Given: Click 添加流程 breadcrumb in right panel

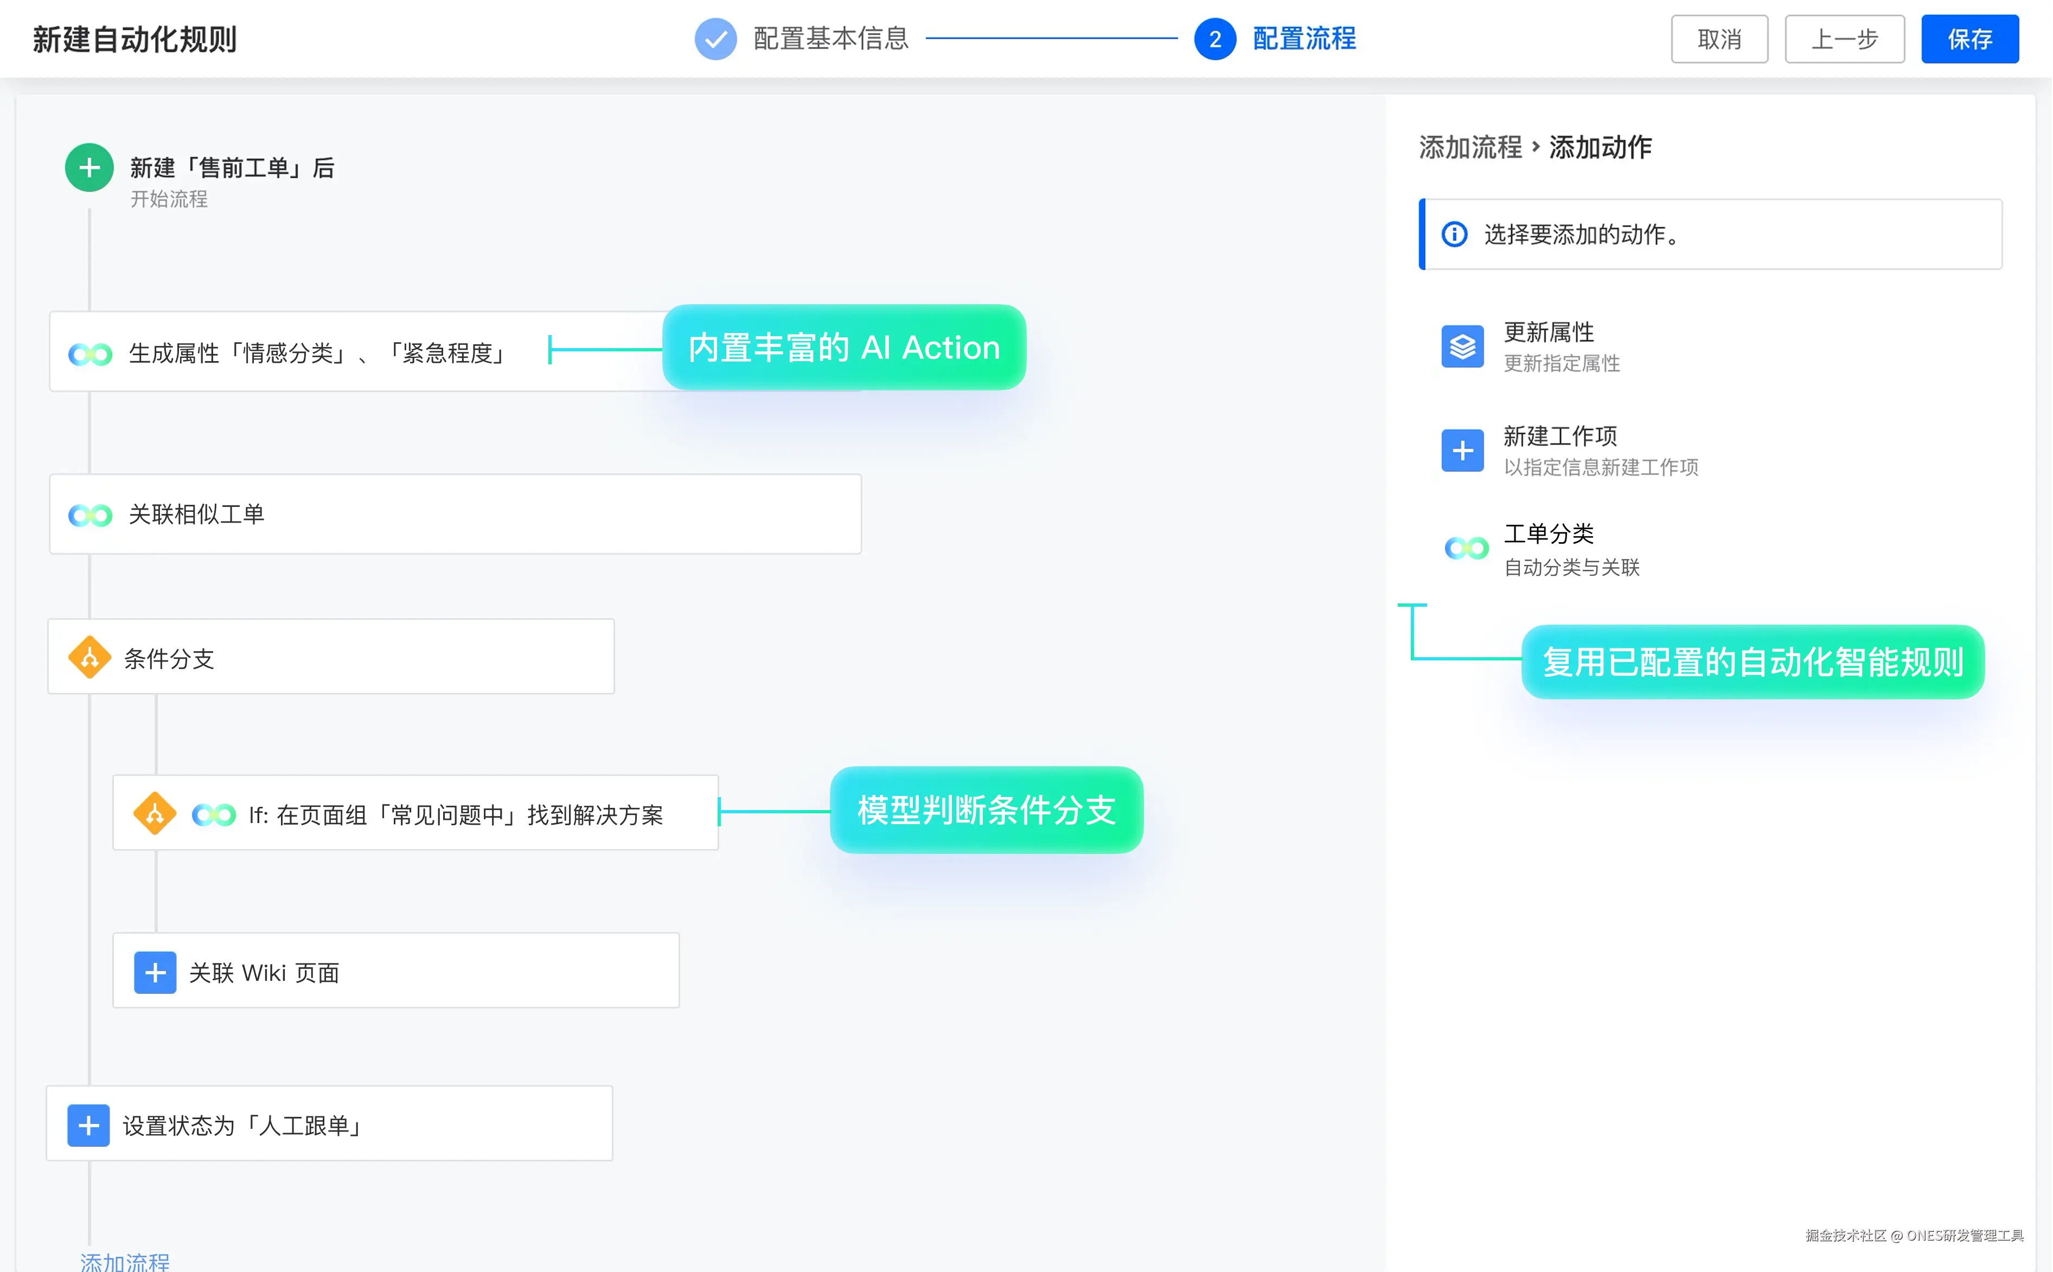Looking at the screenshot, I should pyautogui.click(x=1470, y=147).
